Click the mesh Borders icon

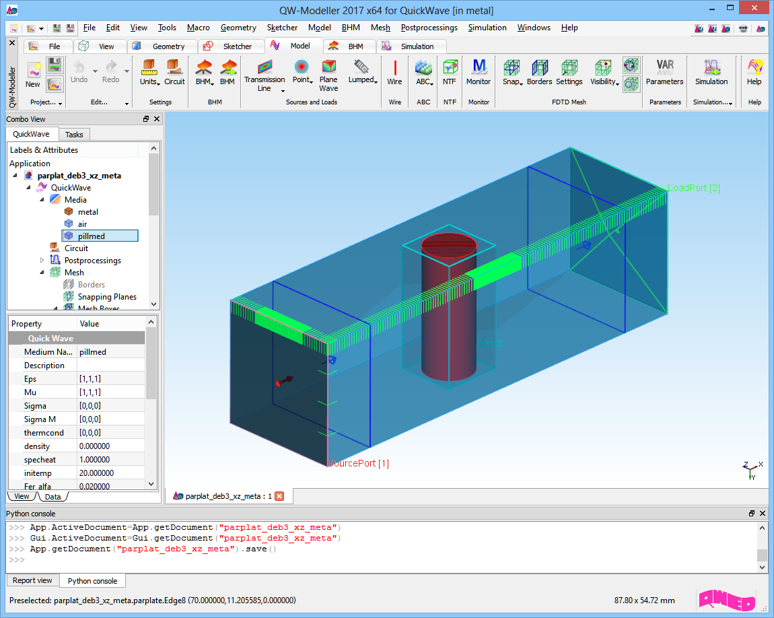[x=539, y=72]
